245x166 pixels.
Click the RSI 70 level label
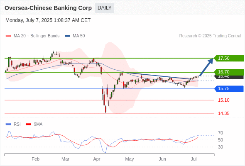[220, 133]
